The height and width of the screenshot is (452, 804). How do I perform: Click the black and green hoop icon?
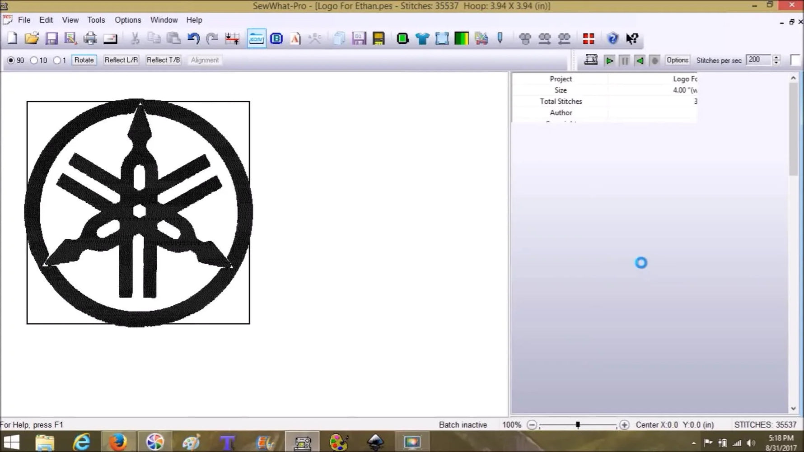[402, 38]
